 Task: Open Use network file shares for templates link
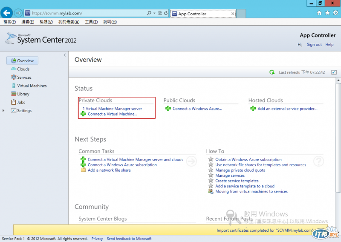[x=261, y=164]
